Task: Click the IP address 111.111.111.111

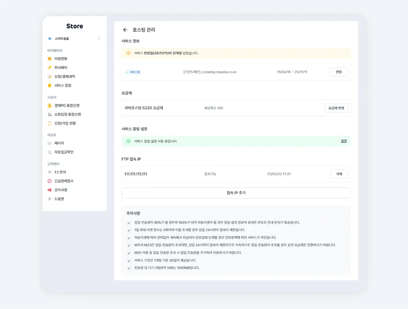Action: pos(136,174)
